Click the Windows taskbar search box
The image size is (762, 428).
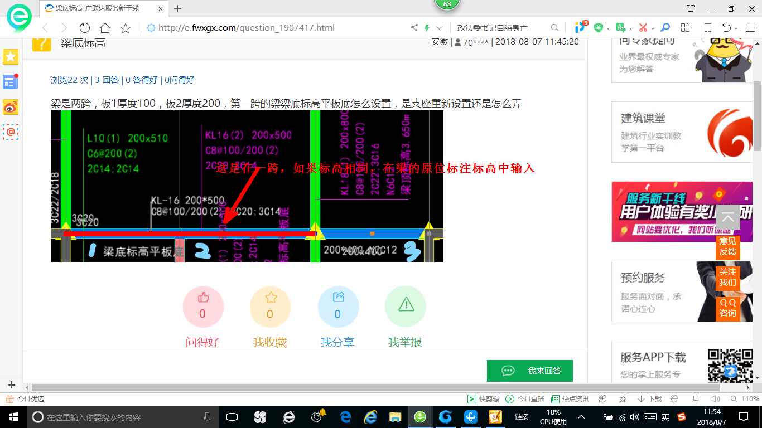[122, 417]
